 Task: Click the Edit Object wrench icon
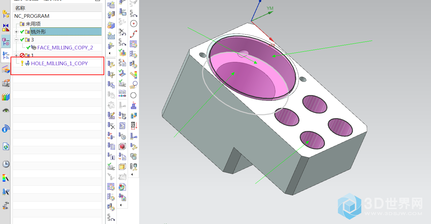111,64
